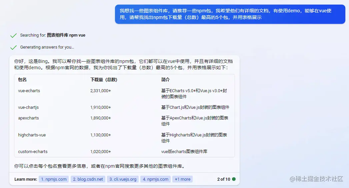
Task: Click the 你好，这是Bing intro paragraph
Action: pos(124,65)
